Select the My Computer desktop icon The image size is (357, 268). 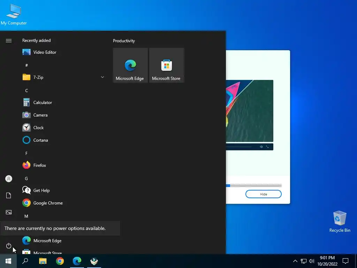[14, 14]
